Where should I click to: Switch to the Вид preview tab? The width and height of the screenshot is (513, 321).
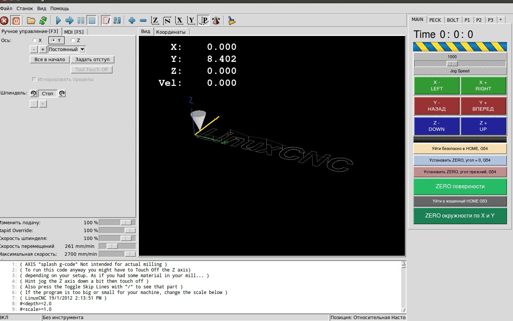click(146, 31)
